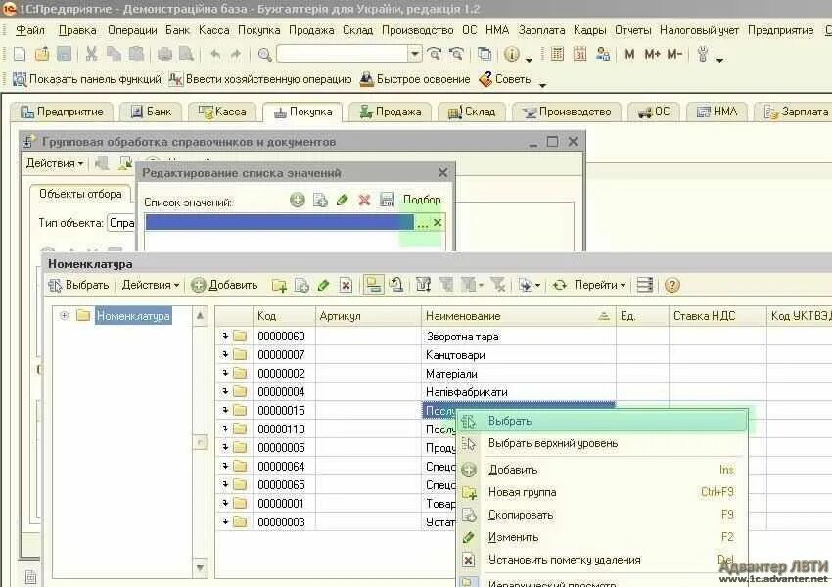Expand the Зворотна тара folder row
This screenshot has width=832, height=587.
225,336
